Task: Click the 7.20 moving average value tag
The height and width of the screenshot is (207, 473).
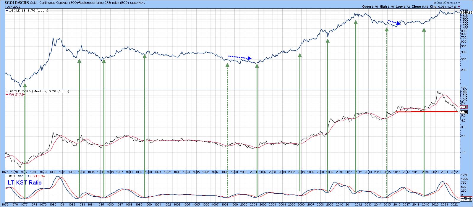Action: [464, 107]
